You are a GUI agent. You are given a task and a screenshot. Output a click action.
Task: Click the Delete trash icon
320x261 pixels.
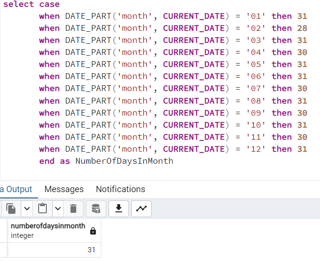(x=73, y=209)
